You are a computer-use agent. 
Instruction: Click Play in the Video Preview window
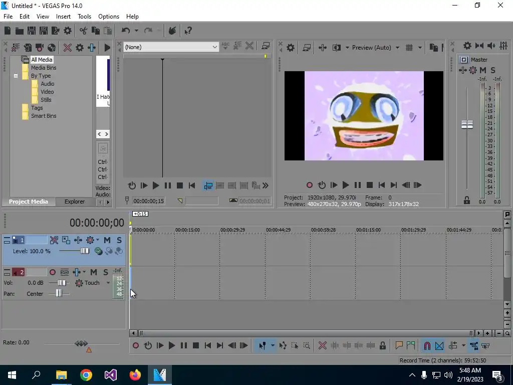346,185
